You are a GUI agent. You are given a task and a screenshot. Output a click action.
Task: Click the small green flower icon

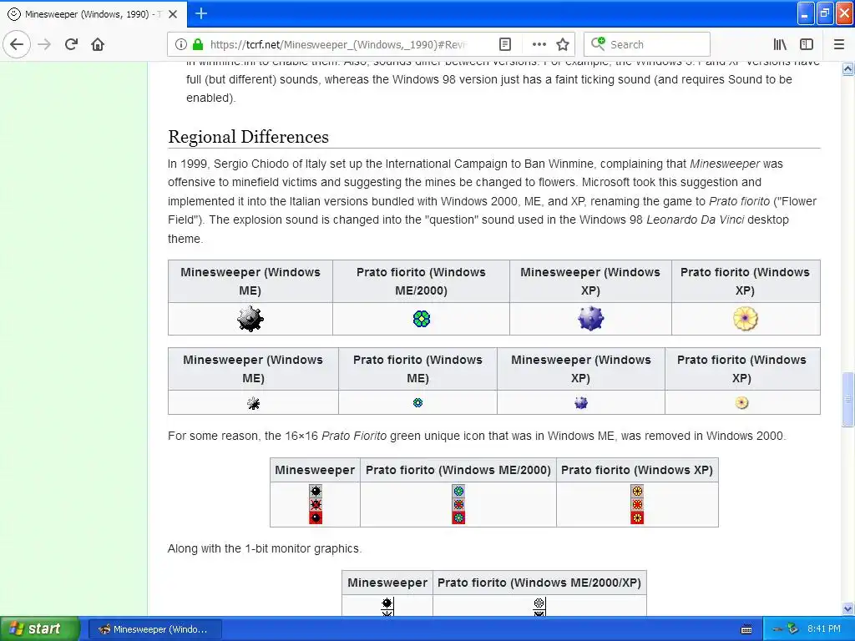tap(417, 403)
